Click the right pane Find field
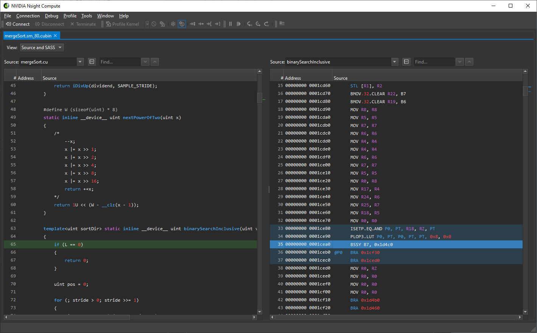 click(x=434, y=62)
